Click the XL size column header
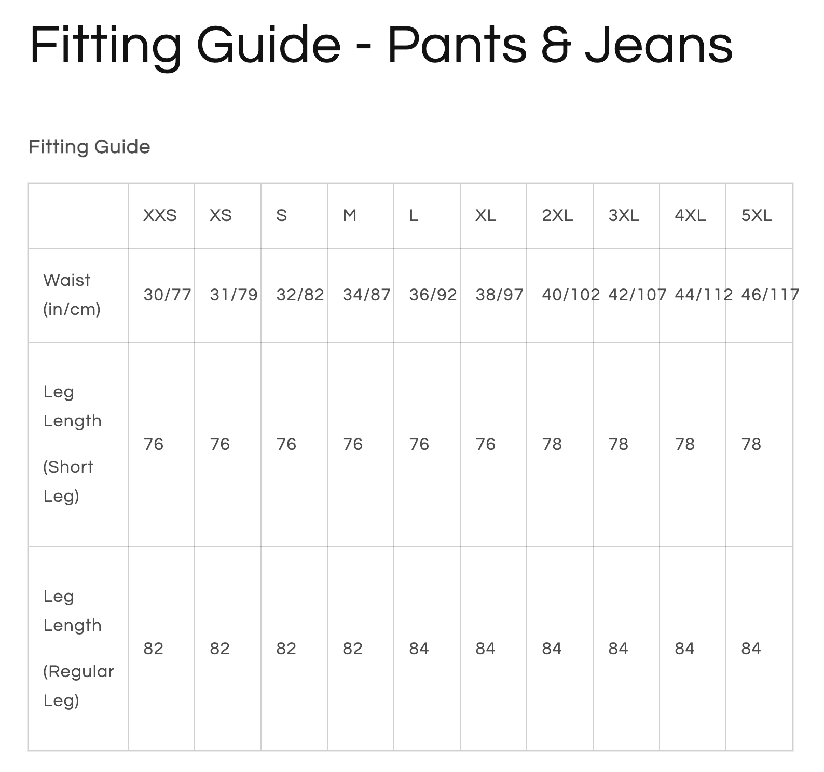This screenshot has height=772, width=824. pyautogui.click(x=486, y=215)
